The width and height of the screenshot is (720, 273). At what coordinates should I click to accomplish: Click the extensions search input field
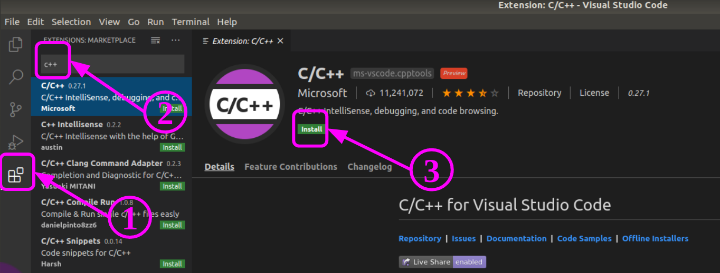point(111,64)
